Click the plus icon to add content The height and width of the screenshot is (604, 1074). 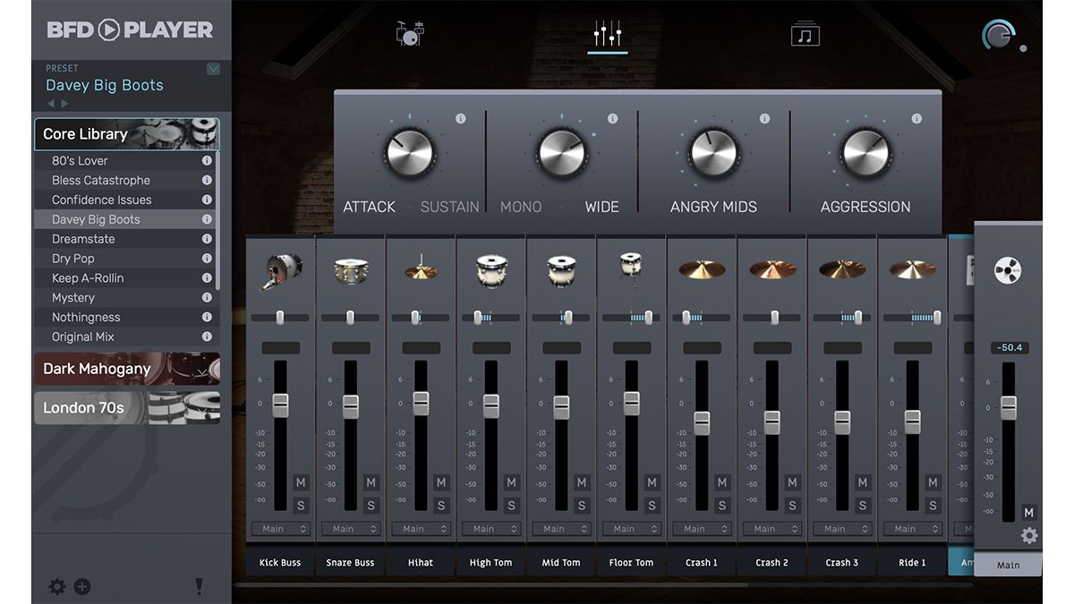coord(82,587)
